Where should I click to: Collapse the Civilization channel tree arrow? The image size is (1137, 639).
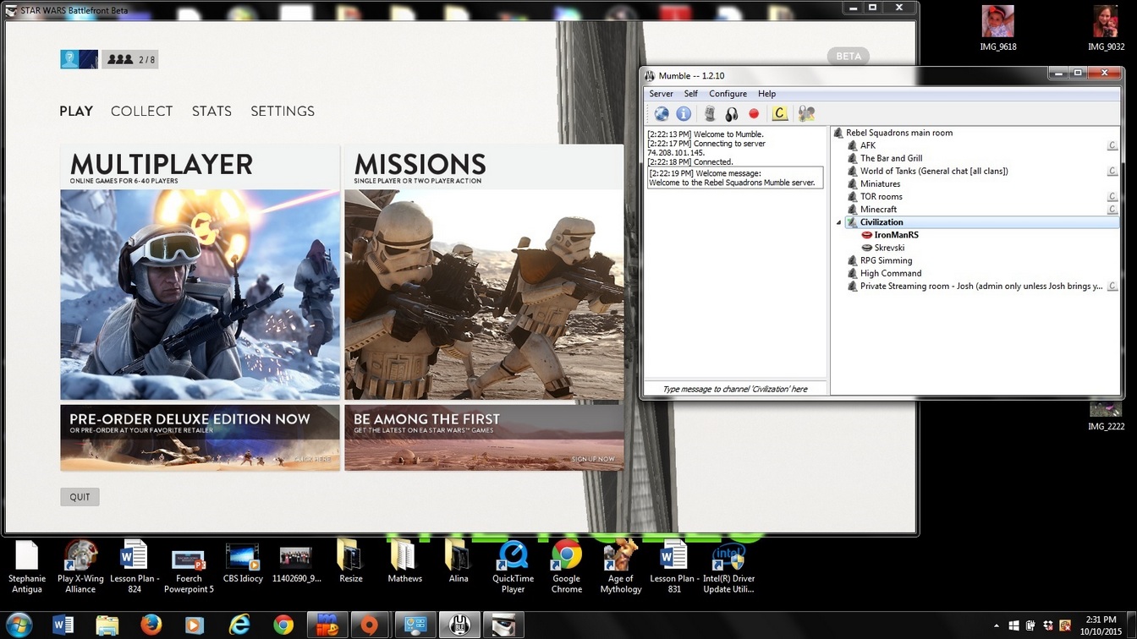click(x=839, y=222)
